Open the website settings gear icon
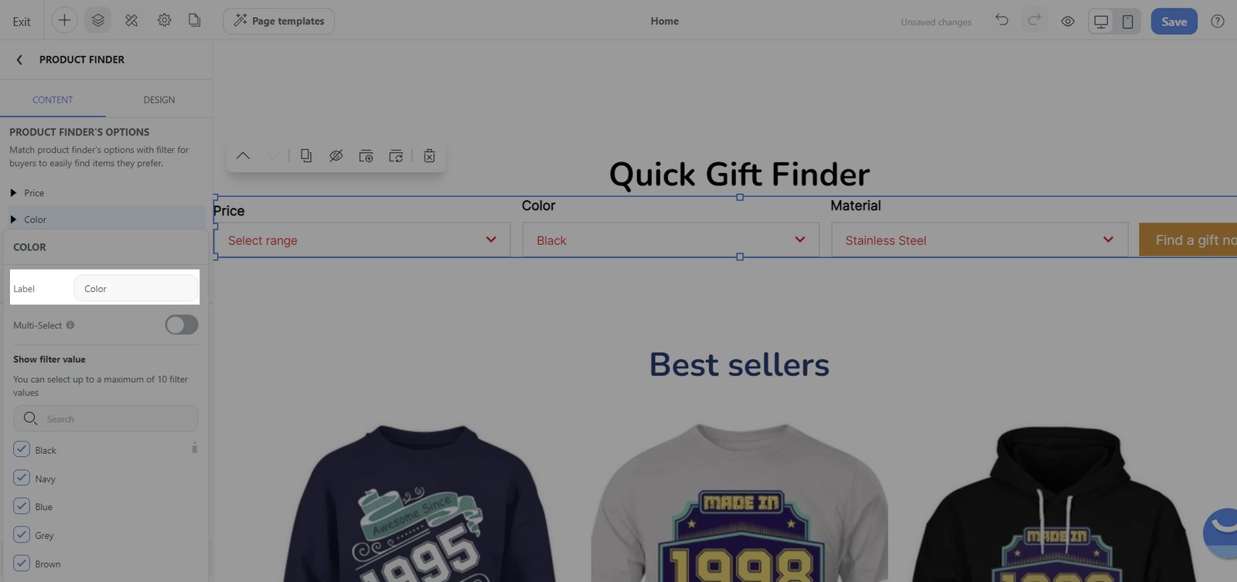The image size is (1237, 582). (164, 21)
